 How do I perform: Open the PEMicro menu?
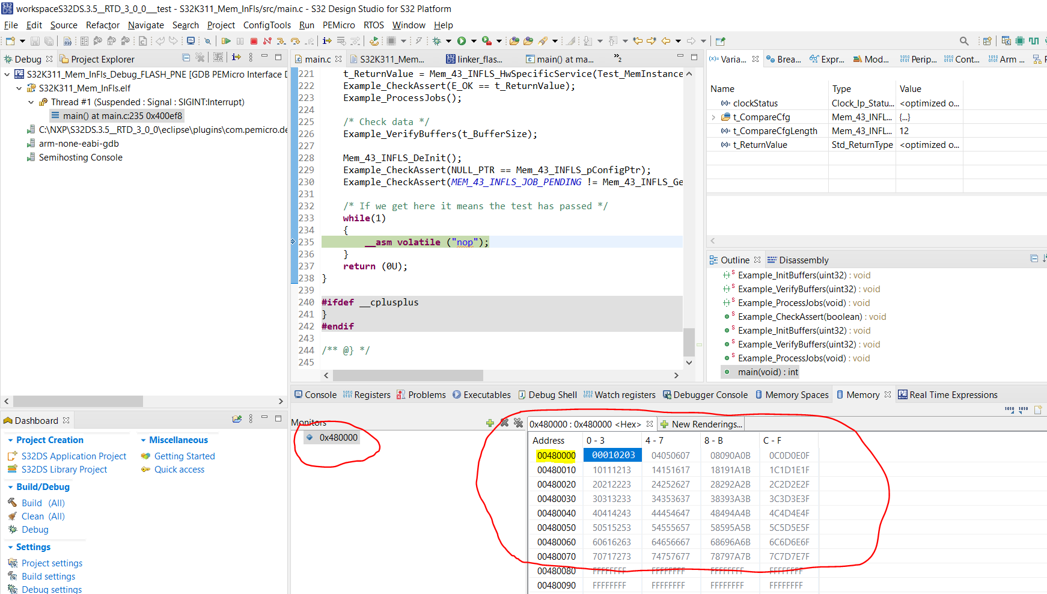pyautogui.click(x=340, y=25)
